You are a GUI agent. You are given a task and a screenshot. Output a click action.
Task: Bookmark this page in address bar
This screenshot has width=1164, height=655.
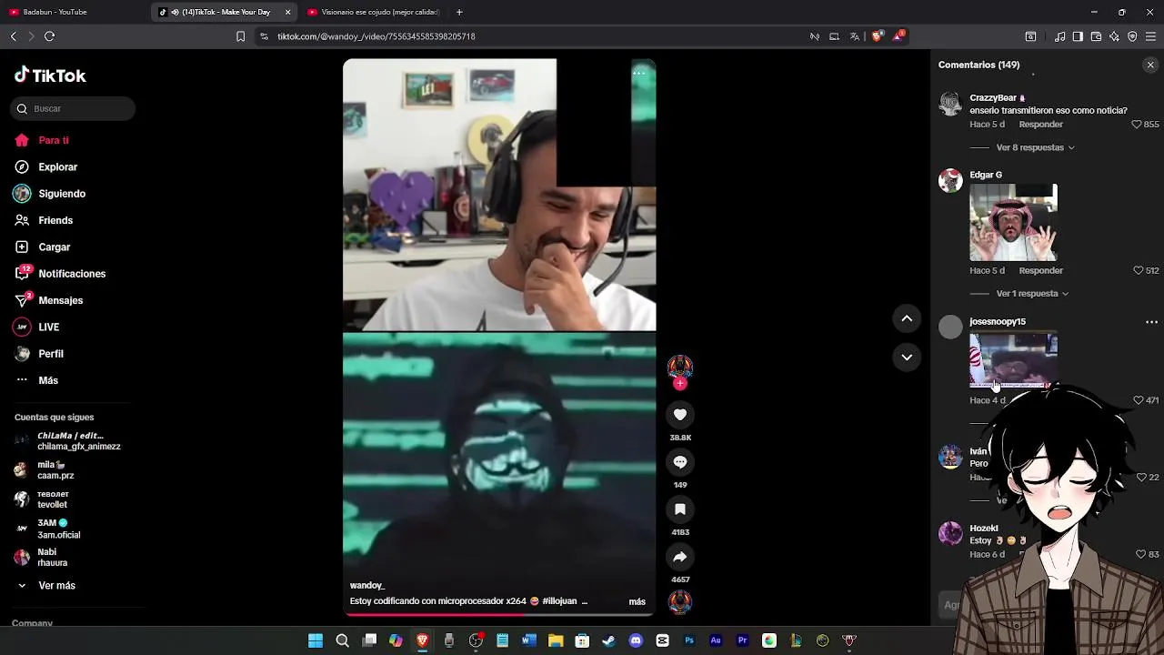(240, 36)
